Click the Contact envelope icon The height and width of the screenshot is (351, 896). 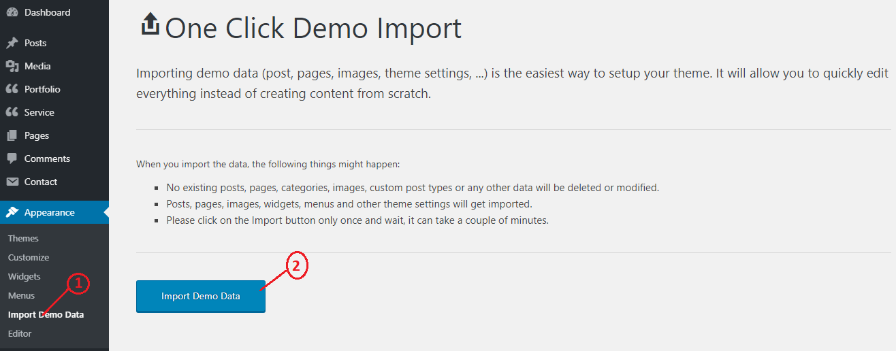pyautogui.click(x=12, y=182)
